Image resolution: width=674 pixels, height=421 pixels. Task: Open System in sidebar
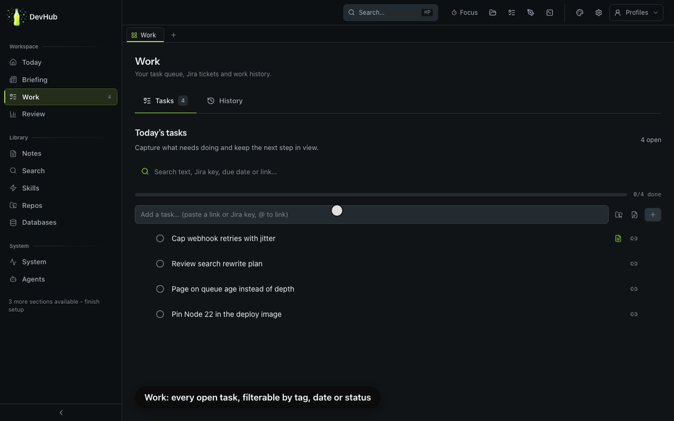pyautogui.click(x=61, y=262)
